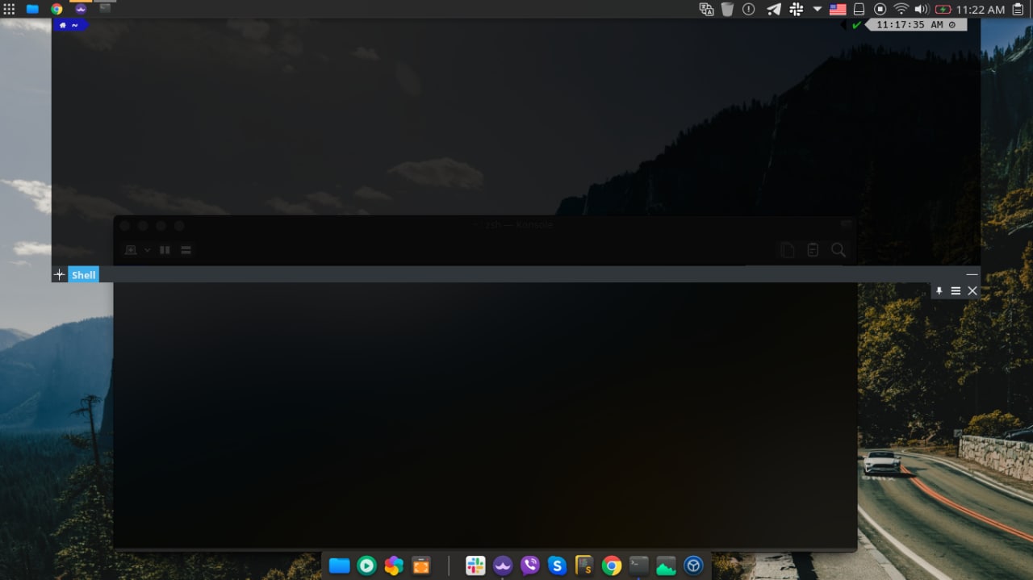Image resolution: width=1033 pixels, height=580 pixels.
Task: Open Konsole new tab toolbar button
Action: click(131, 250)
